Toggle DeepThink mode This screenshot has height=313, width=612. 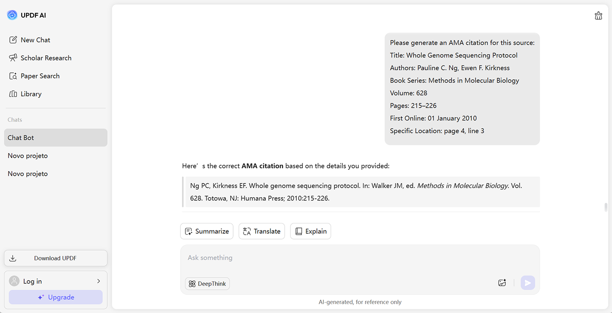(207, 283)
